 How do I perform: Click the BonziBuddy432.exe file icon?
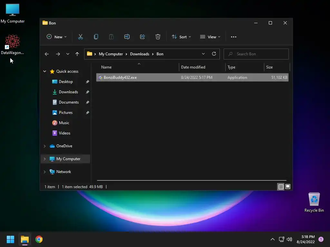tap(100, 77)
